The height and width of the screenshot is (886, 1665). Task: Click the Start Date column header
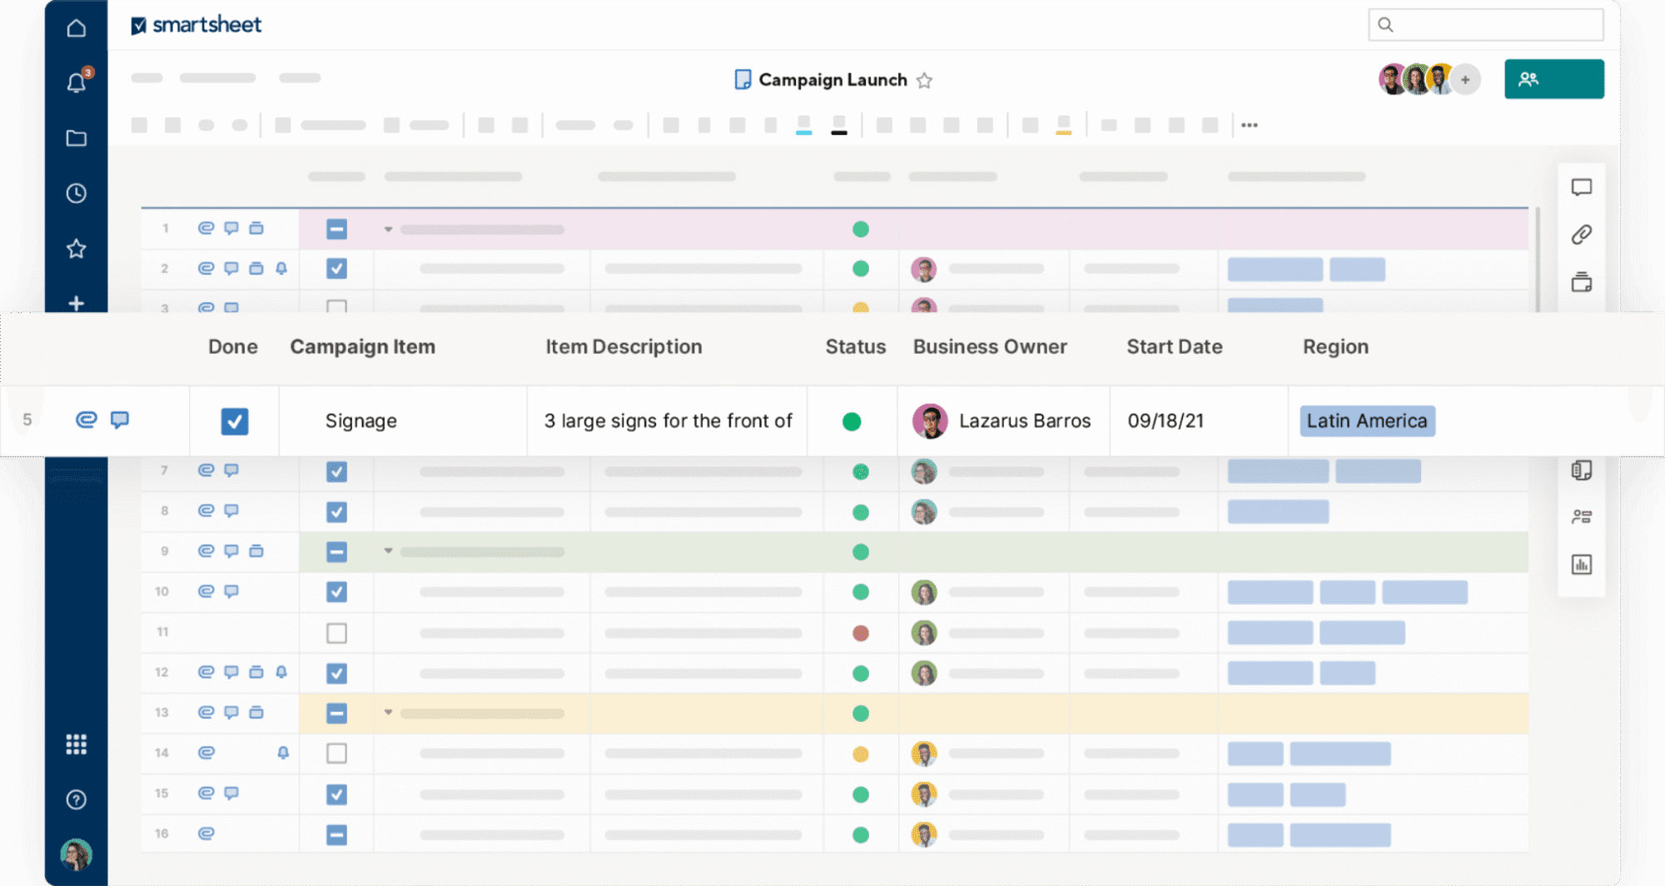coord(1174,347)
